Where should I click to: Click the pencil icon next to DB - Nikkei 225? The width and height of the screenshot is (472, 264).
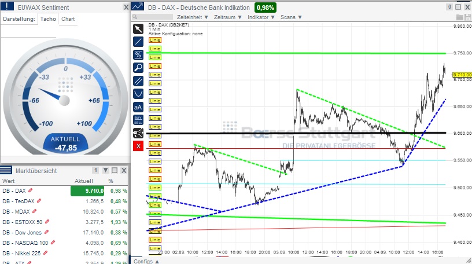[x=46, y=253]
